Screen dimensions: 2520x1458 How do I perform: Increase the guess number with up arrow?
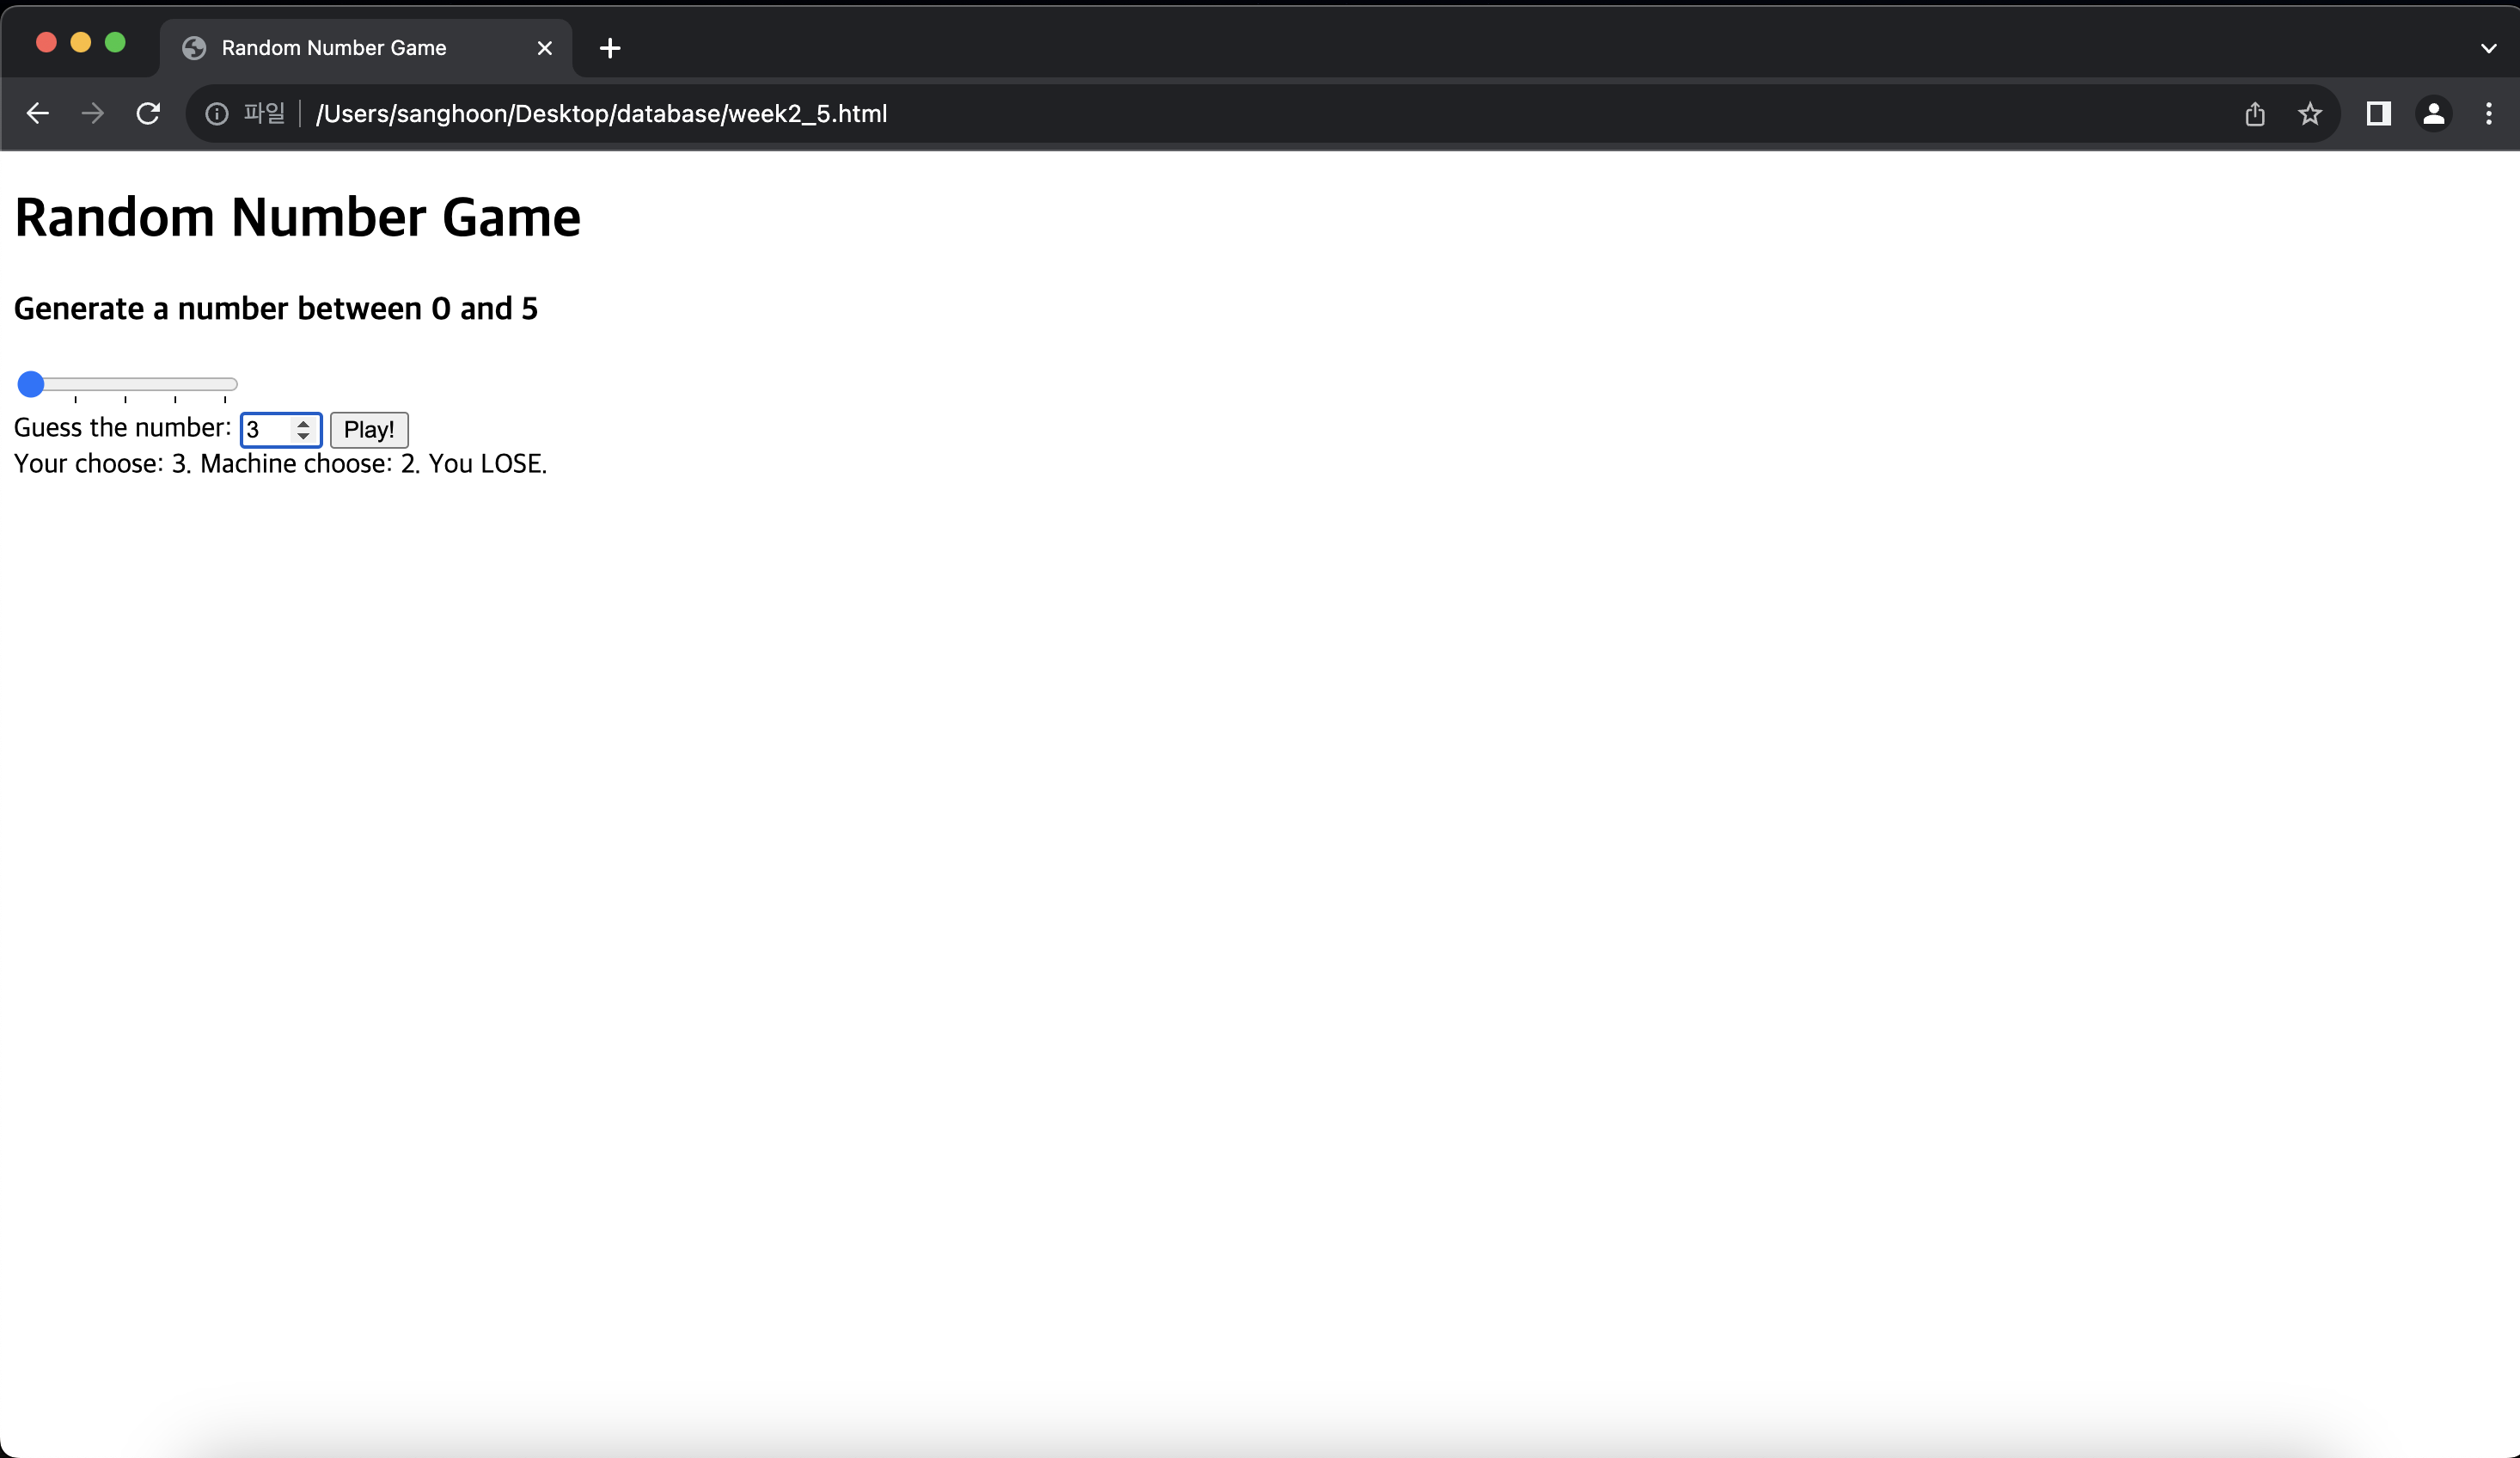click(303, 423)
